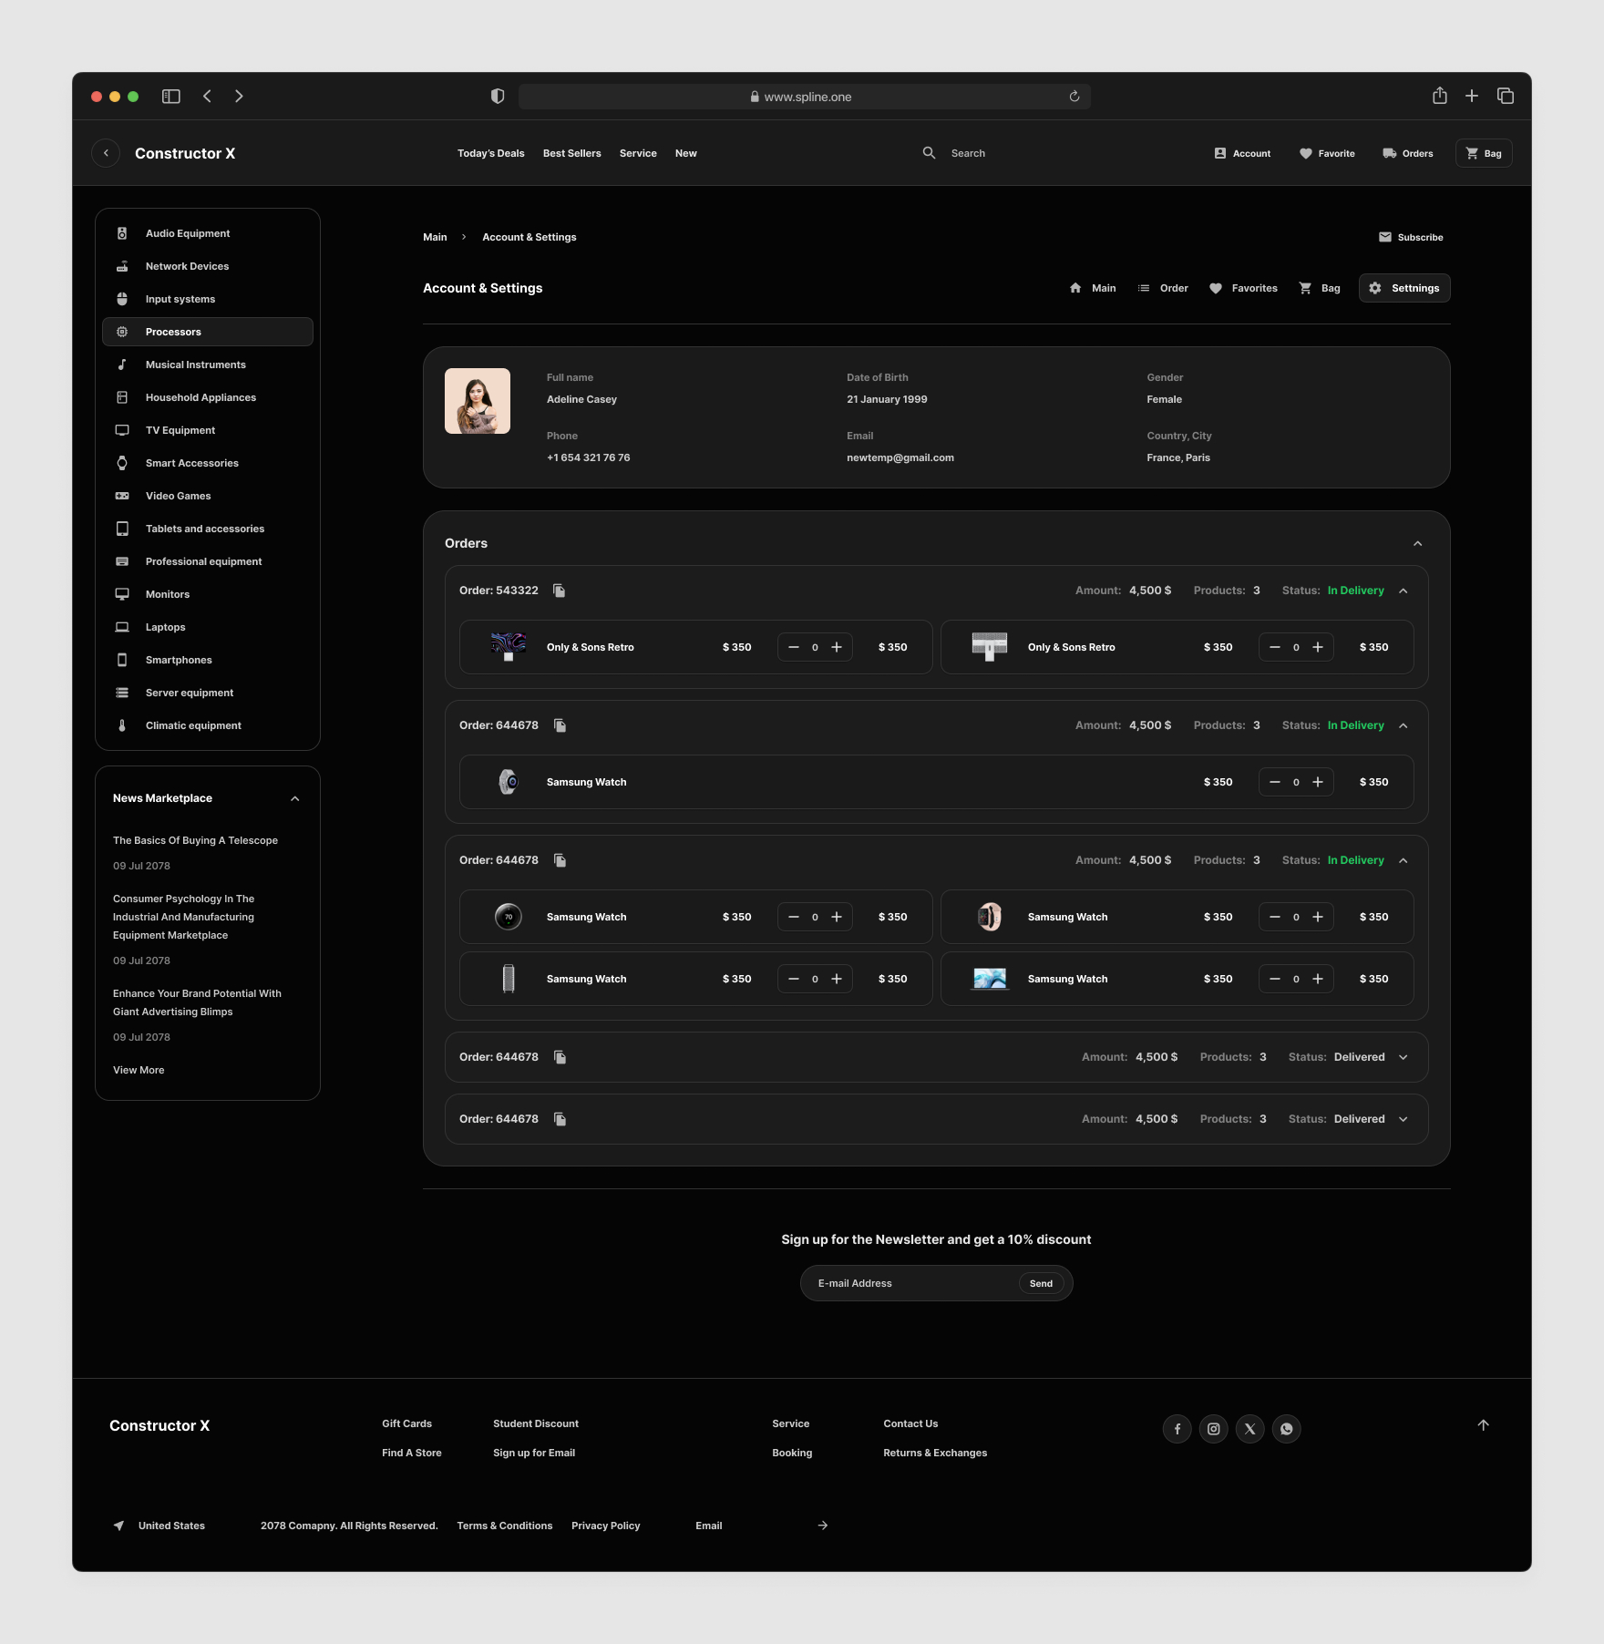Open the Bag button in header

1484,153
